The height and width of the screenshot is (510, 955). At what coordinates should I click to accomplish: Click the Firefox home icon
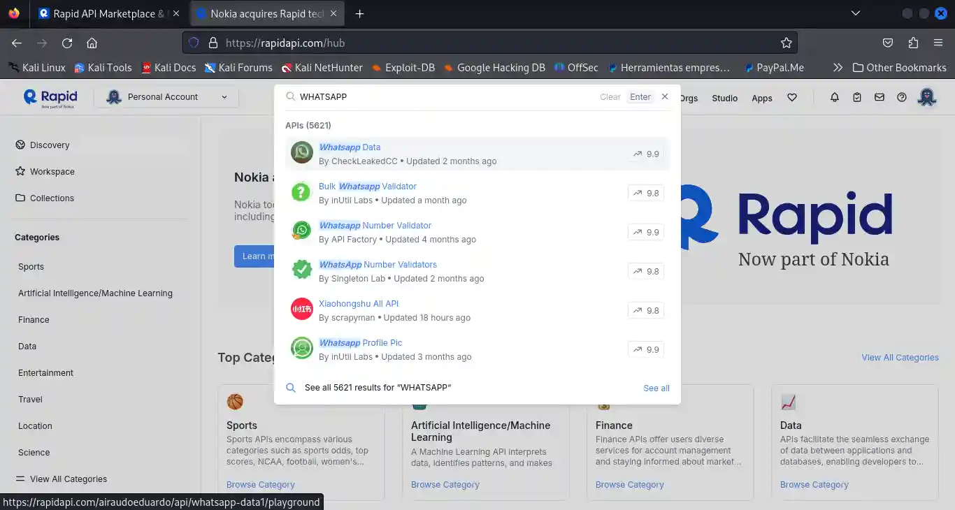tap(92, 43)
